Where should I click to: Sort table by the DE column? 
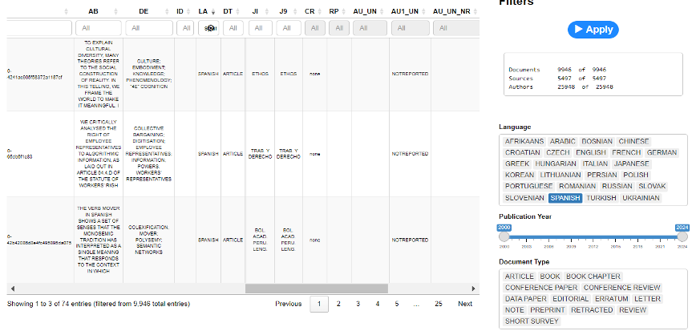tap(144, 11)
